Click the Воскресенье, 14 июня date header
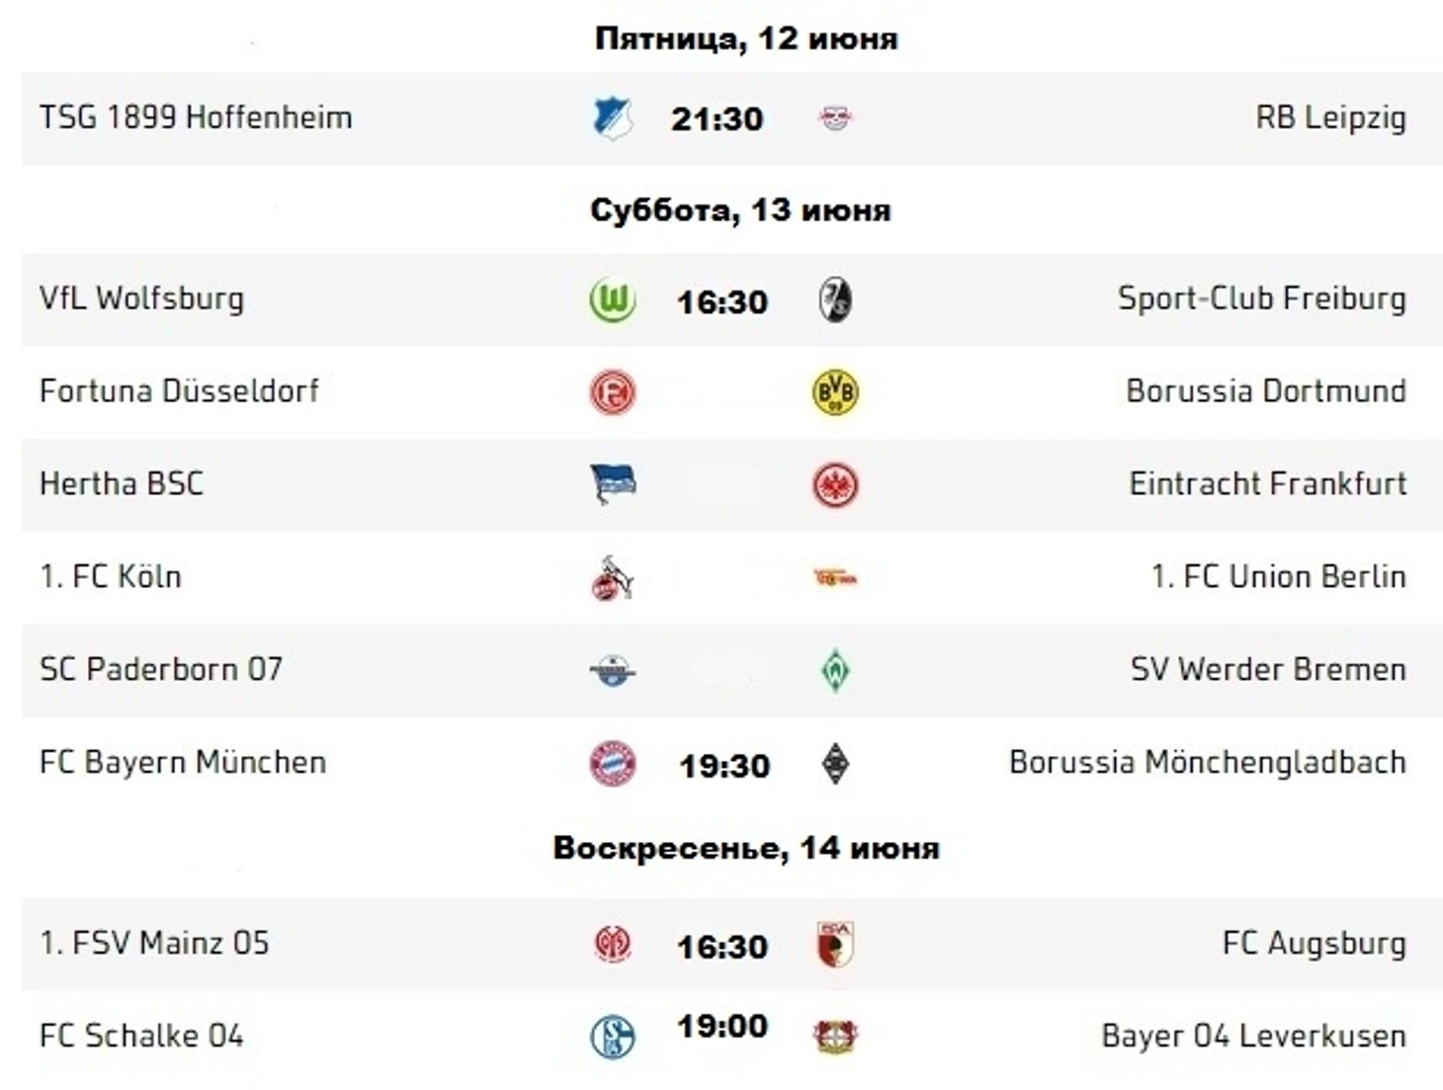 [746, 849]
